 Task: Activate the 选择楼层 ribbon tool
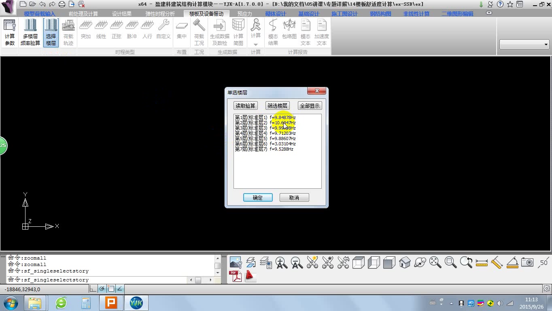coord(51,32)
